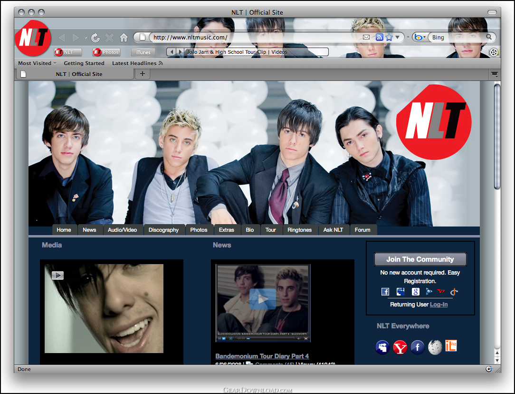Screen dimensions: 515x394
Task: Open the Extras navigation tab
Action: (x=227, y=230)
